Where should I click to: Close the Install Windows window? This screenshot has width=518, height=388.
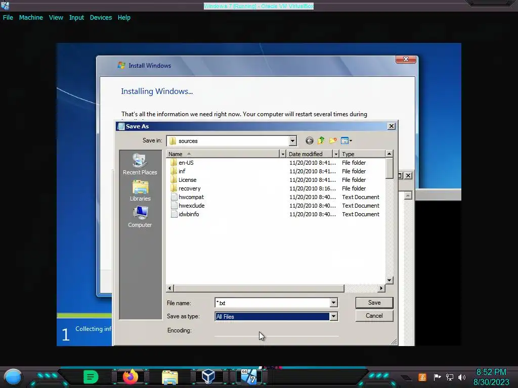(x=406, y=59)
